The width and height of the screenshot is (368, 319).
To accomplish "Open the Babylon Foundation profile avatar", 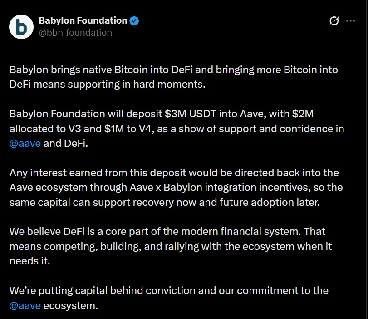I will tap(21, 26).
